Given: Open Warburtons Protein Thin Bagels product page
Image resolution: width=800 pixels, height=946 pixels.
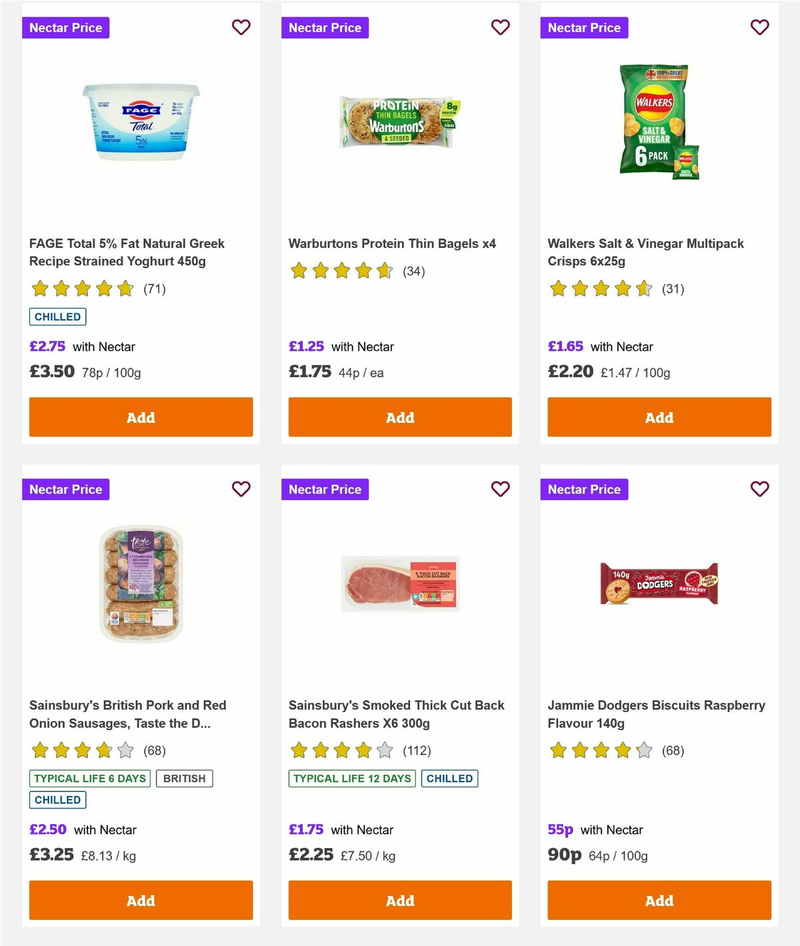Looking at the screenshot, I should pyautogui.click(x=392, y=243).
